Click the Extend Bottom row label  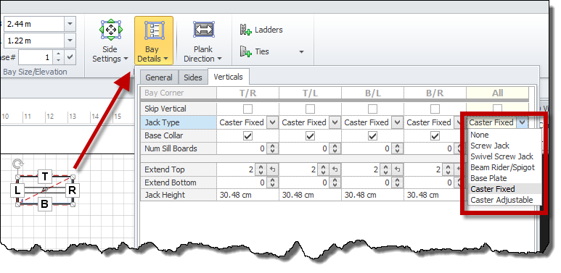179,182
